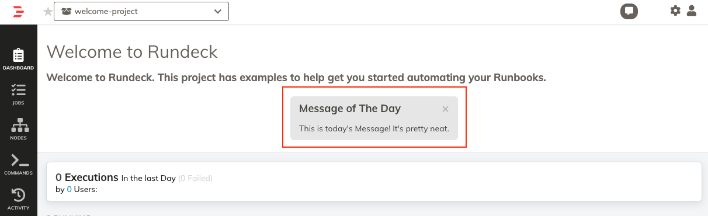Open the Jobs checklist icon
The height and width of the screenshot is (216, 708).
click(18, 90)
